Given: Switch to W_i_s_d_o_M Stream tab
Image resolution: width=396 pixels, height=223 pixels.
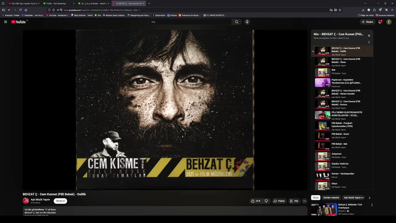Looking at the screenshot, I should [93, 3].
